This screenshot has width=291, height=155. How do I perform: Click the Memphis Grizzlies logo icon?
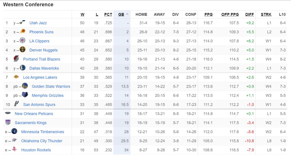(25, 95)
